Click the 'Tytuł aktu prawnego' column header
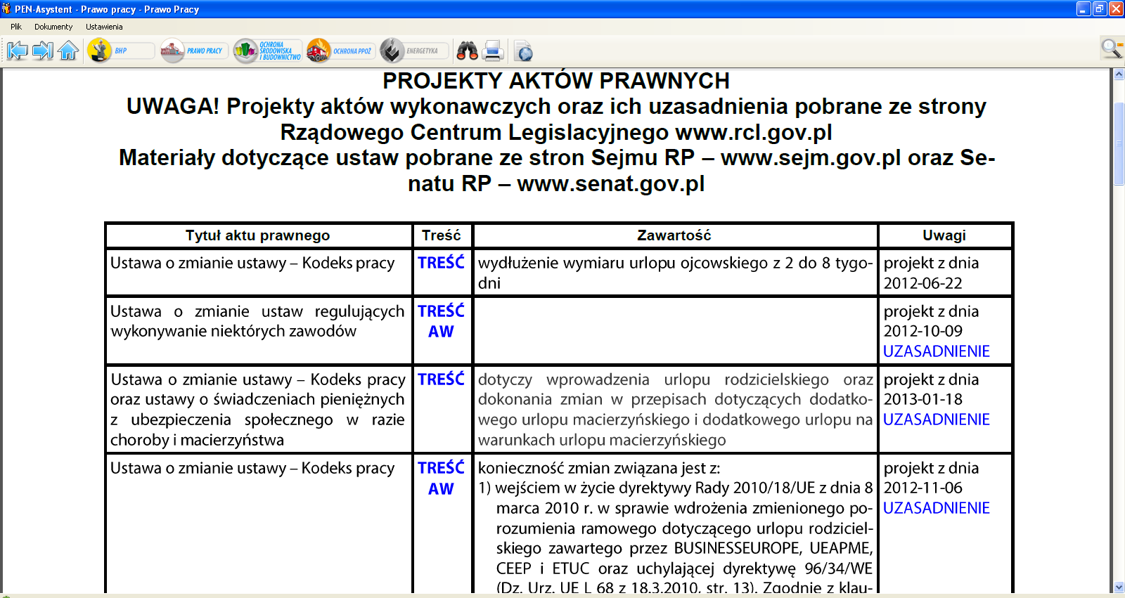This screenshot has width=1125, height=598. (x=258, y=235)
